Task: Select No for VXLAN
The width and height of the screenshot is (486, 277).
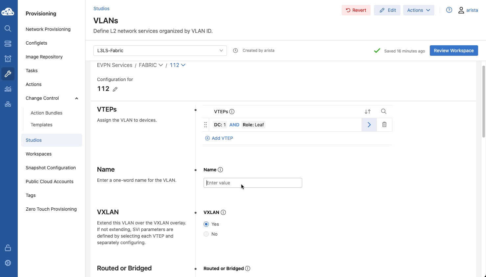Action: point(206,234)
